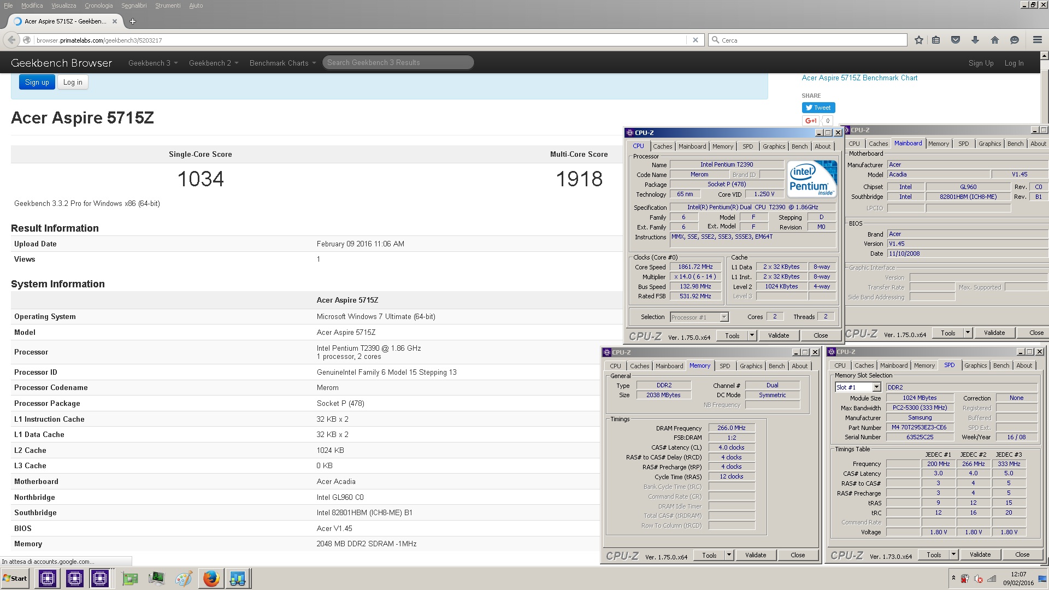Click the G+1 share button
The width and height of the screenshot is (1049, 590).
pos(811,121)
